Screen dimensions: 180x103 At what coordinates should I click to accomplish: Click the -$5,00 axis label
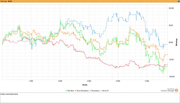click(x=171, y=60)
